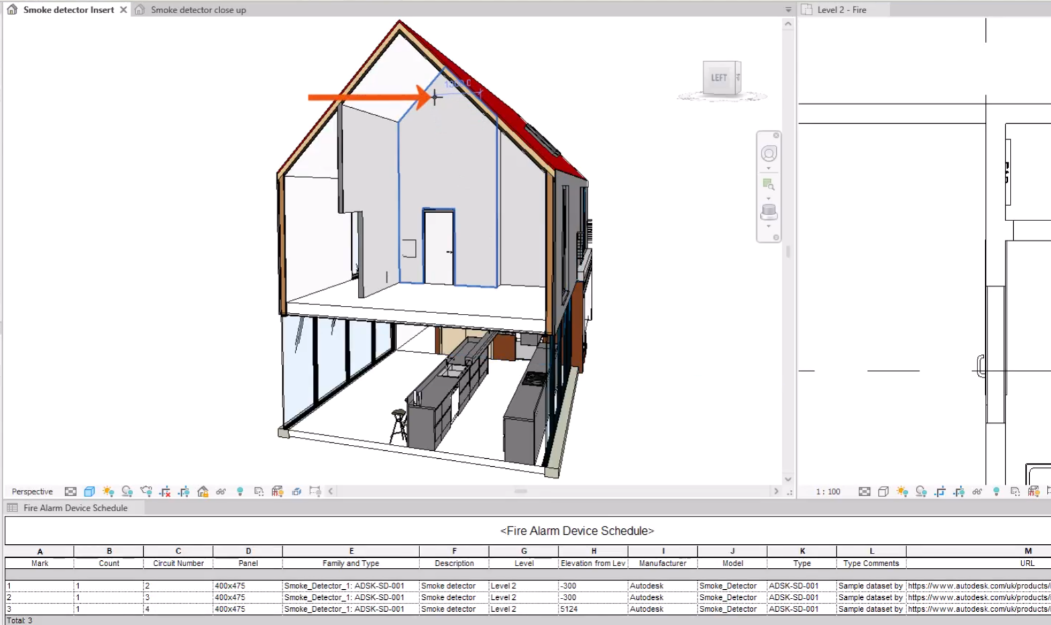This screenshot has width=1051, height=625.
Task: Toggle Shadows in the 3D view
Action: click(x=127, y=491)
